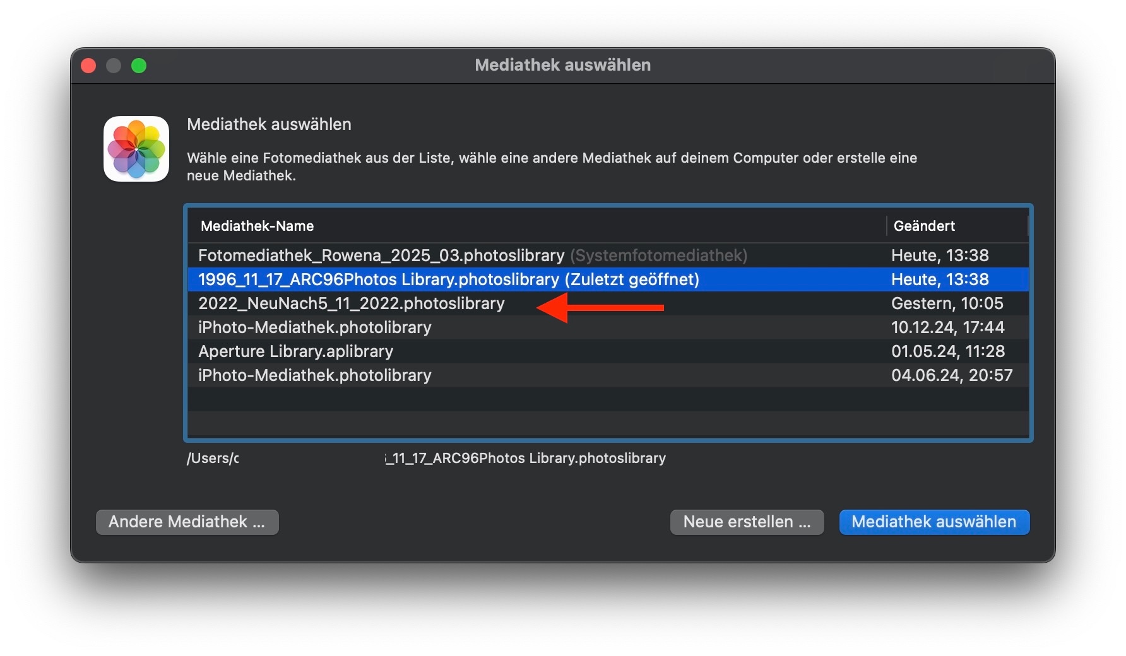Select 1996_11_17_ARC96Photos Library row
Image resolution: width=1126 pixels, height=656 pixels.
(448, 279)
